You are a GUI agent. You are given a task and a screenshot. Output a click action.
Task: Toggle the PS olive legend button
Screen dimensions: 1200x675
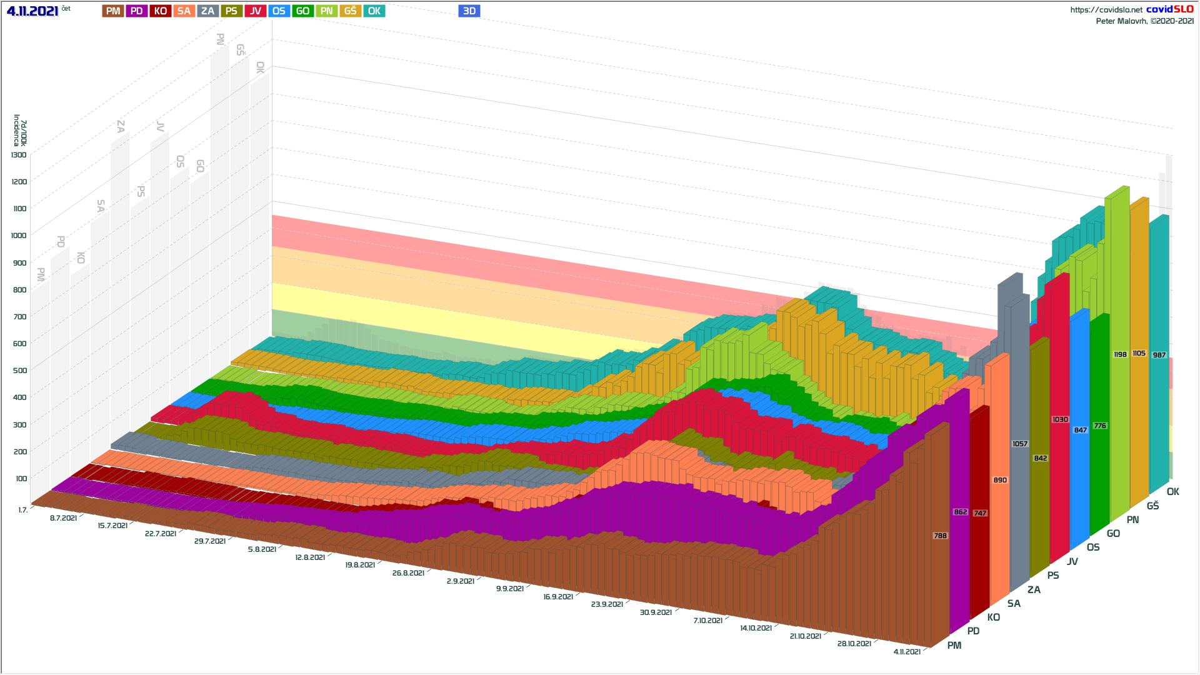click(231, 11)
